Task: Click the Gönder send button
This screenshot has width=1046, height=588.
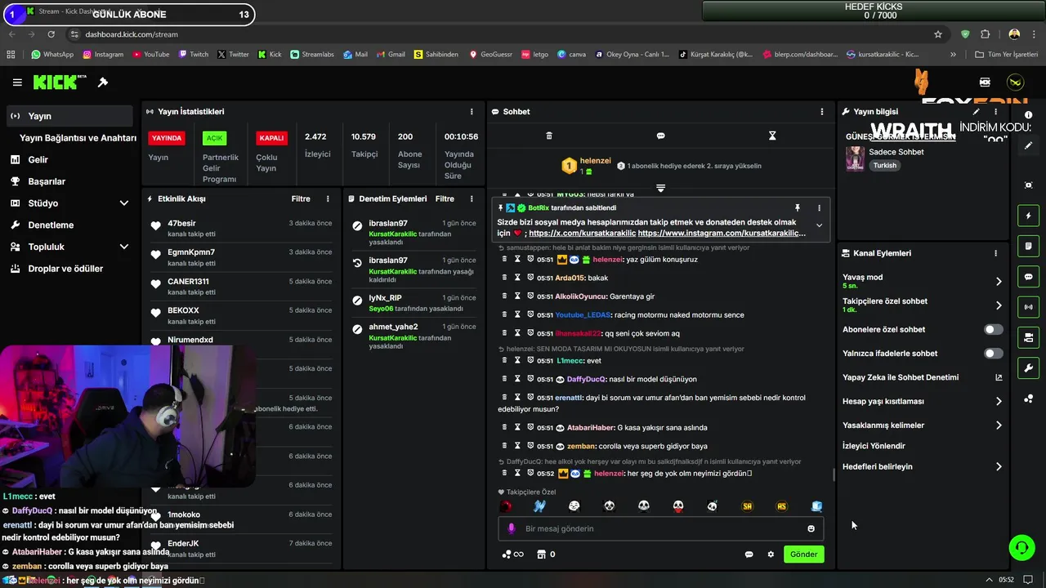Action: [803, 555]
